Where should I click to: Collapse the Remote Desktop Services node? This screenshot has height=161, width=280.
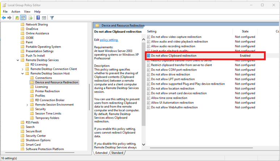pyautogui.click(x=18, y=60)
